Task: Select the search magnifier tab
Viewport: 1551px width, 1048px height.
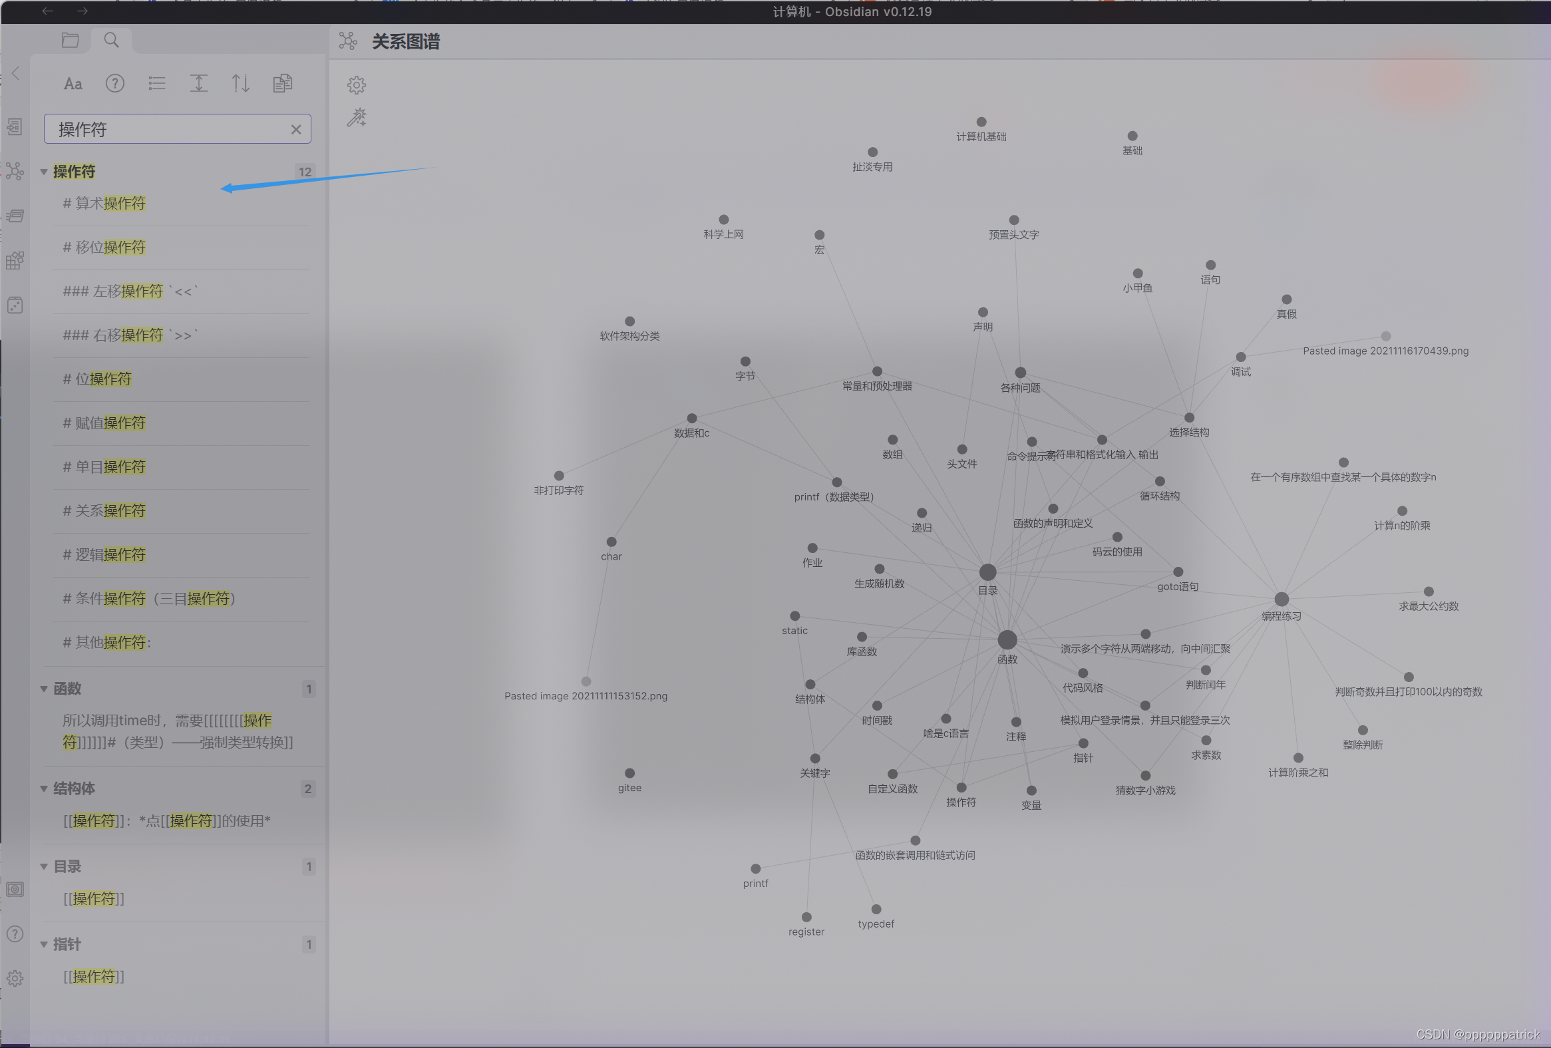Action: (112, 41)
